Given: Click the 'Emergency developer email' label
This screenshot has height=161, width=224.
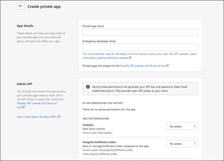Looking at the screenshot, I should [x=99, y=41].
